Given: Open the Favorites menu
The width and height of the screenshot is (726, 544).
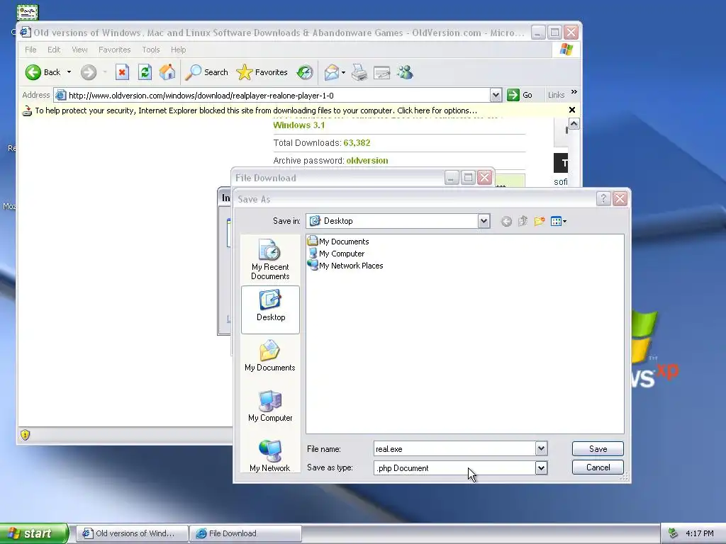Looking at the screenshot, I should (x=114, y=50).
